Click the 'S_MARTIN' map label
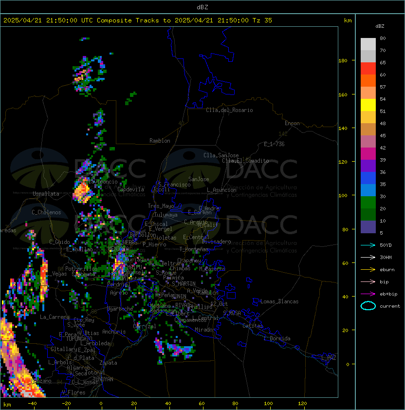Viewport: 405px width, 410px height. tap(184, 284)
